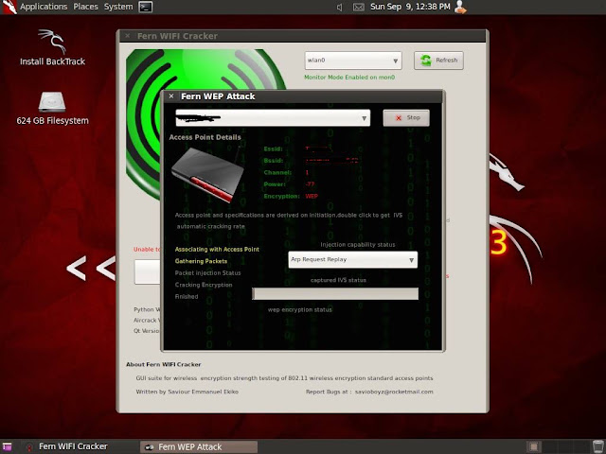The image size is (606, 454).
Task: Click the 'wep encryption status' label
Action: (300, 309)
